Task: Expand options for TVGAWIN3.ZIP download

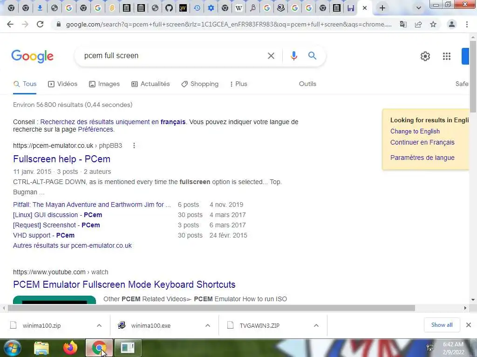Action: coord(316,325)
